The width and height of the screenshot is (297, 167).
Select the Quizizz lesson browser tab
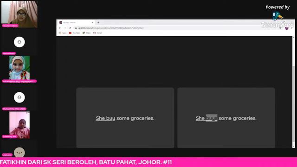pyautogui.click(x=76, y=22)
